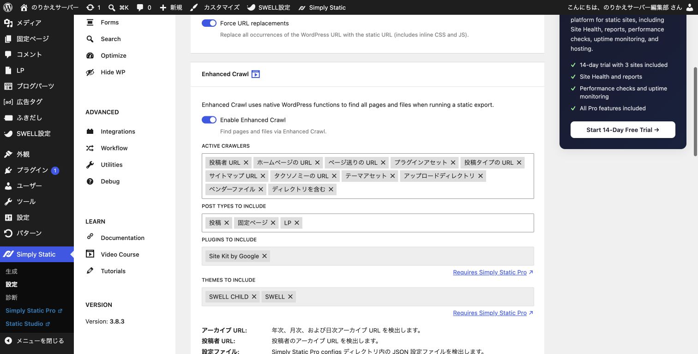Remove Site Kit by Google plugin tag

(265, 256)
